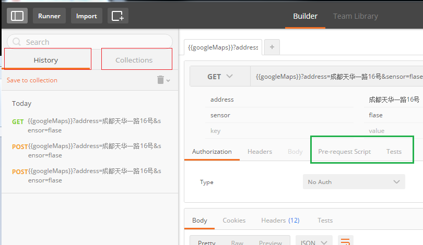Edit the address parameter key
Screen dimensions: 423x245
(279, 100)
